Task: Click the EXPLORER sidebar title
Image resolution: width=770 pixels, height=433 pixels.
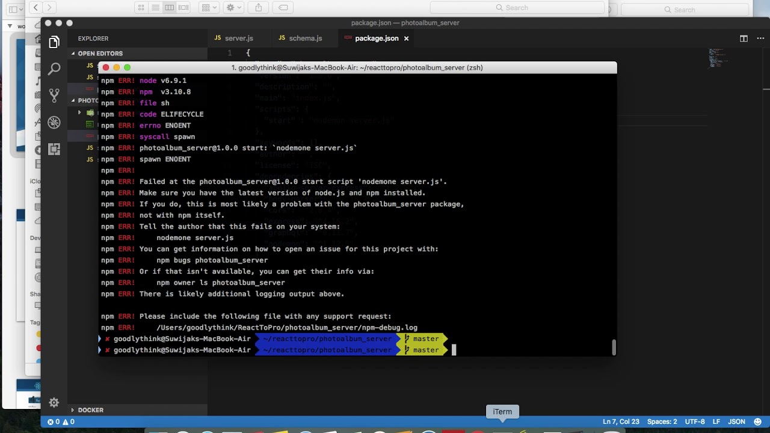Action: tap(93, 38)
